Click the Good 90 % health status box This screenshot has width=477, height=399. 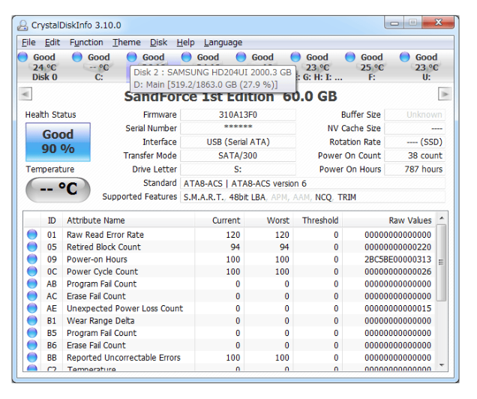58,142
